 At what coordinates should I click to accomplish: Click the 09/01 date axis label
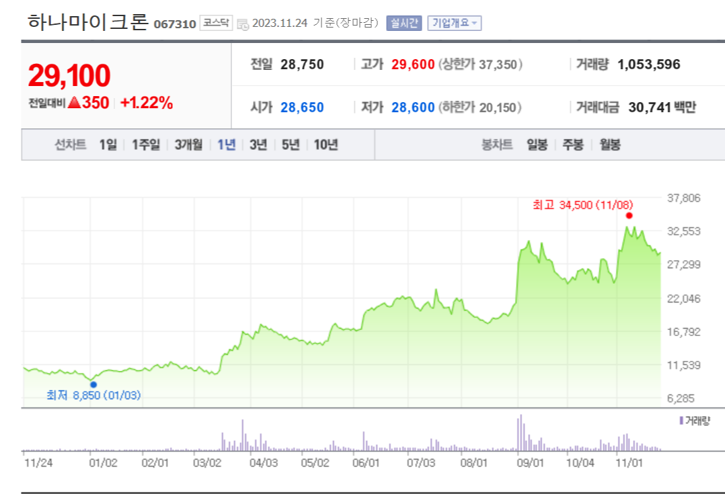click(530, 463)
